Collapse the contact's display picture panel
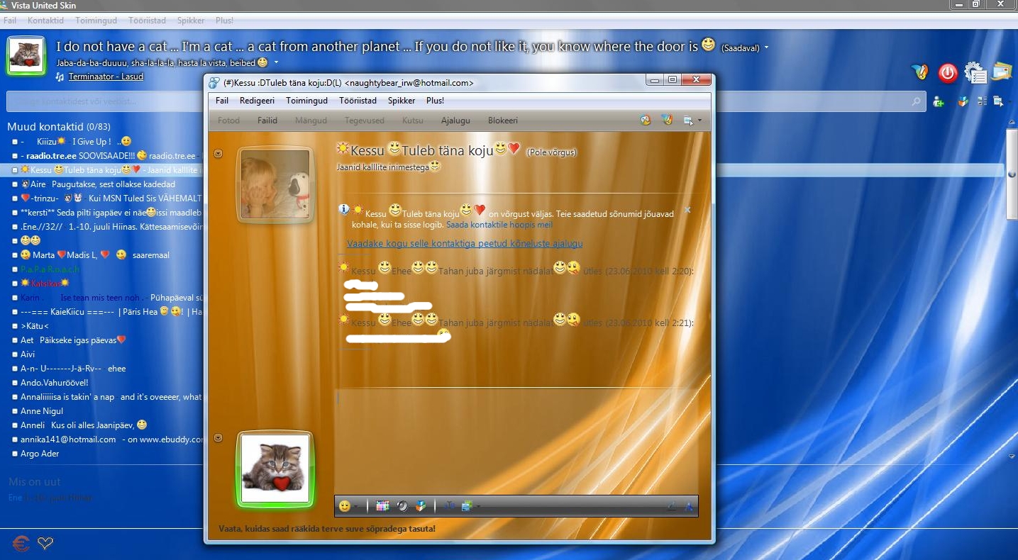 (x=218, y=153)
